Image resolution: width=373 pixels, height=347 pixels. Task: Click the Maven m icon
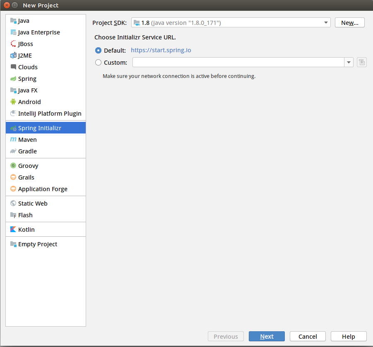tap(13, 139)
